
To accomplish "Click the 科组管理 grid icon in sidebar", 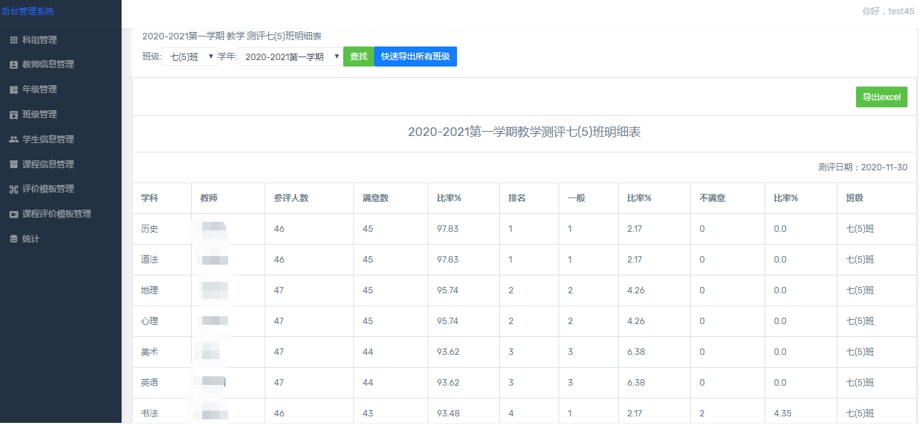I will coord(13,40).
